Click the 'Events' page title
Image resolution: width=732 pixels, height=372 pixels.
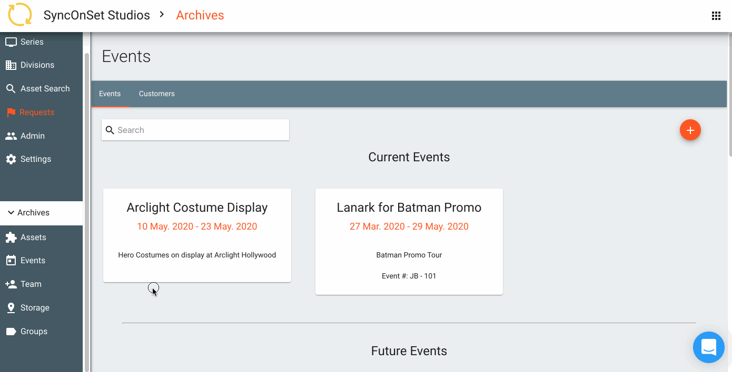click(126, 56)
